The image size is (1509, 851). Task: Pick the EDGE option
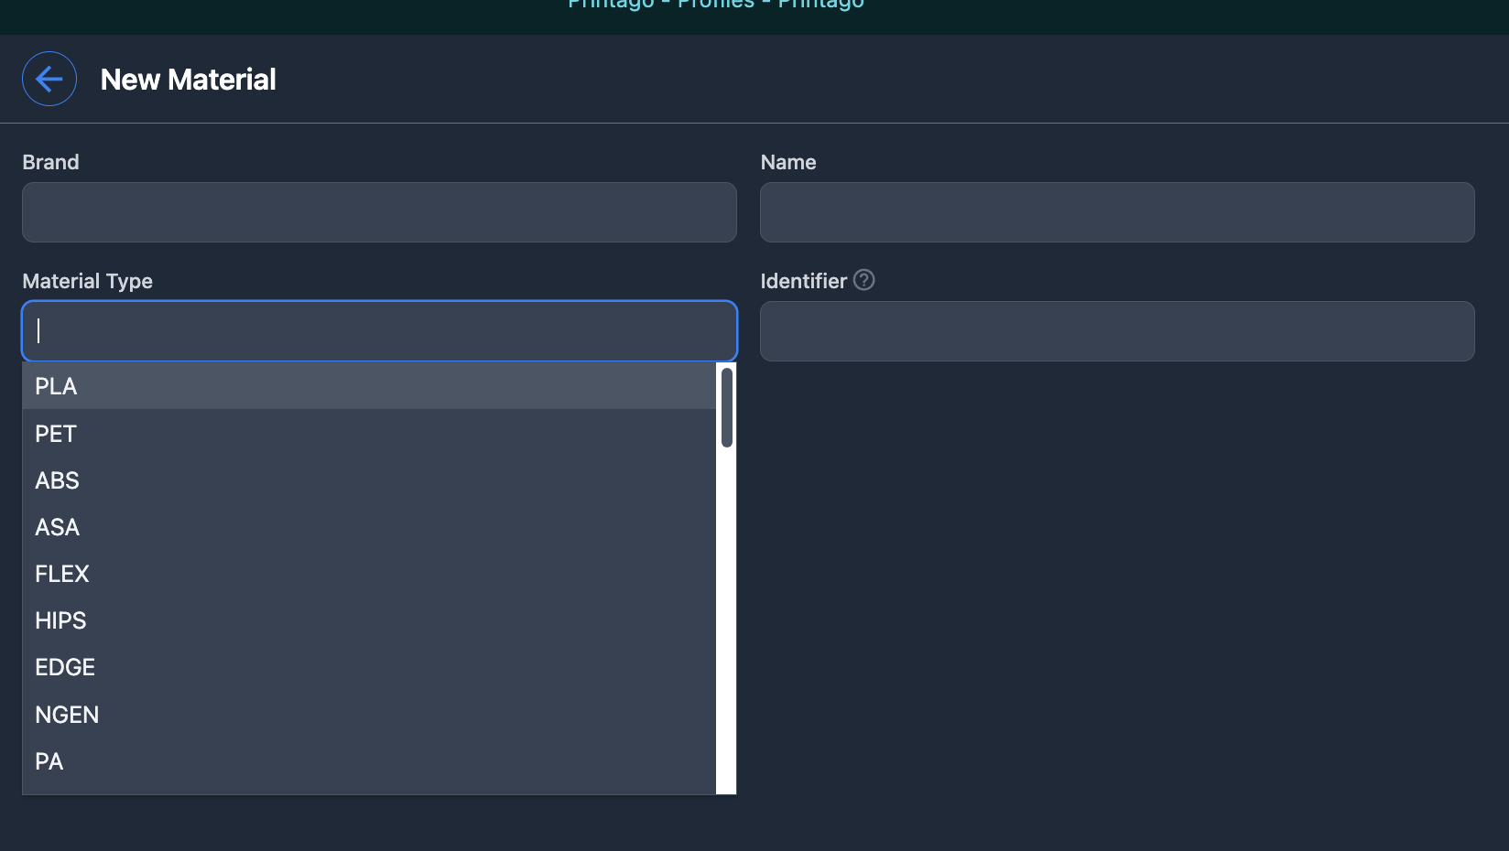(368, 667)
